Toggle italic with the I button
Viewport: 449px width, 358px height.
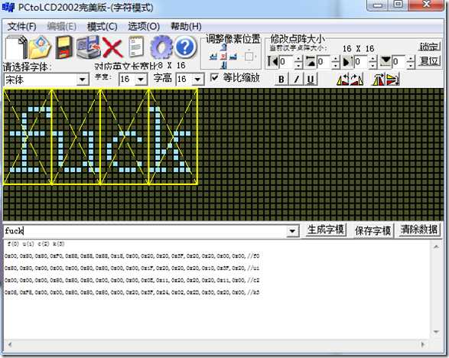296,80
